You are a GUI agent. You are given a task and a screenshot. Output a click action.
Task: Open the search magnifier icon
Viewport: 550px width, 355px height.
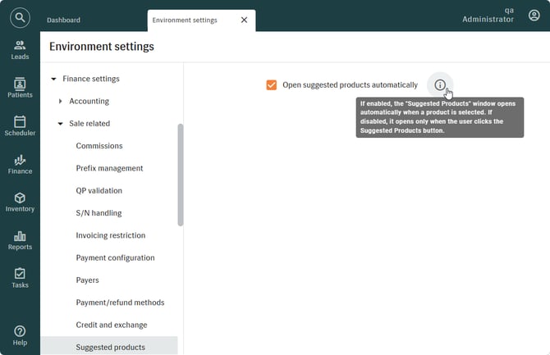[x=20, y=17]
